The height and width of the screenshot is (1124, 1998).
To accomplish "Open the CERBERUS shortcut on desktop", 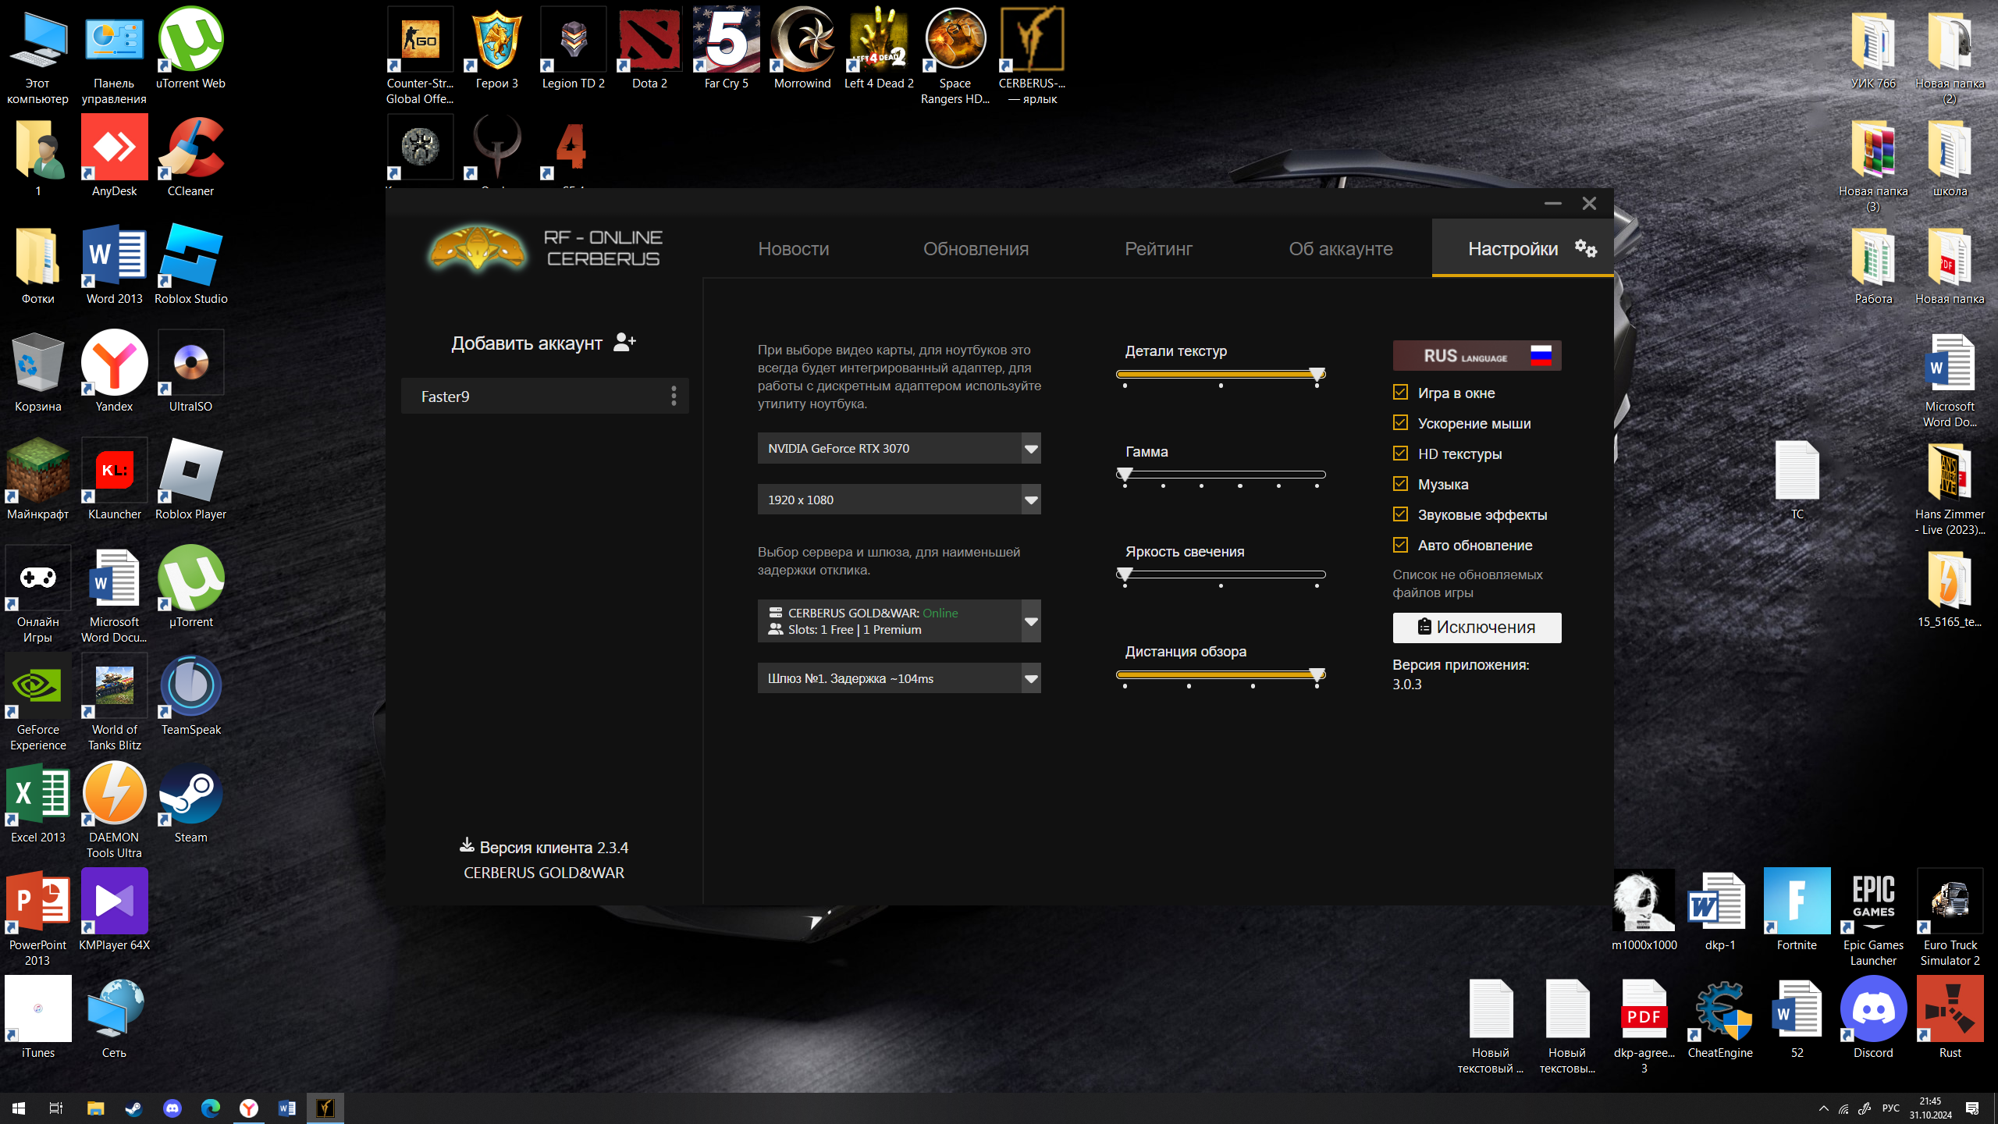I will (x=1032, y=56).
